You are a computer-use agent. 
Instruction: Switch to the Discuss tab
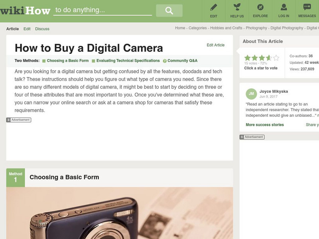(x=42, y=29)
